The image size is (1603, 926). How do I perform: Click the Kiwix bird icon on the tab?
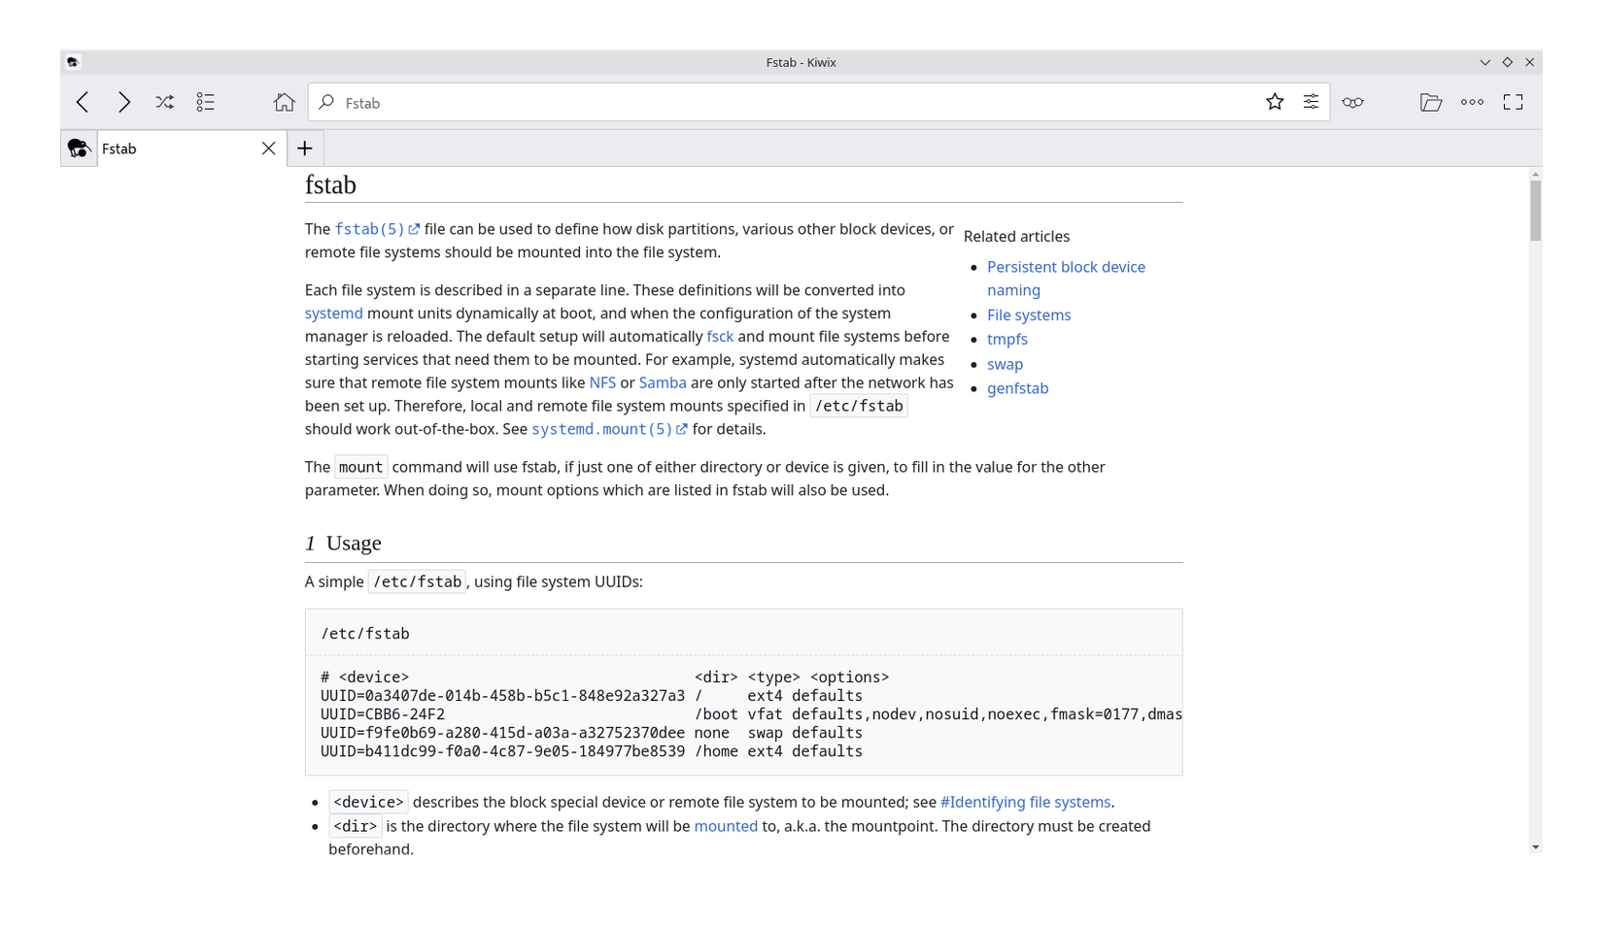[x=78, y=149]
